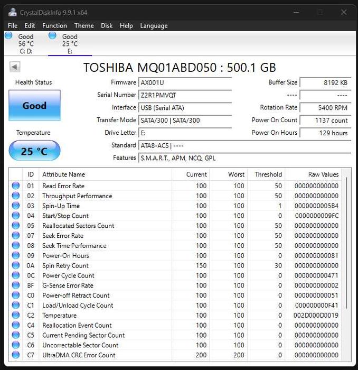Viewport: 358px width, 370px height.
Task: Open the Theme menu
Action: click(x=84, y=26)
